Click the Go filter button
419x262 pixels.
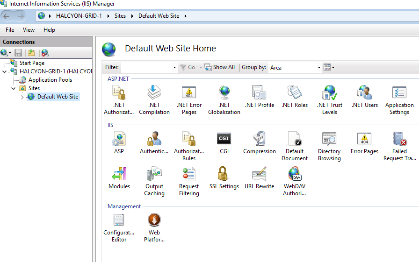188,67
